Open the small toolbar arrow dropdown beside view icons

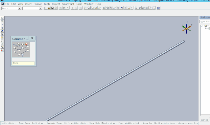[x=132, y=8]
